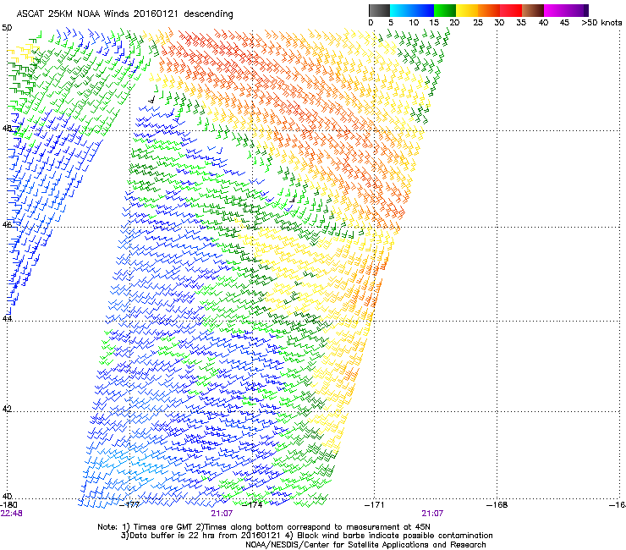The width and height of the screenshot is (626, 550).
Task: Click the longitude label '-171'
Action: (x=375, y=505)
